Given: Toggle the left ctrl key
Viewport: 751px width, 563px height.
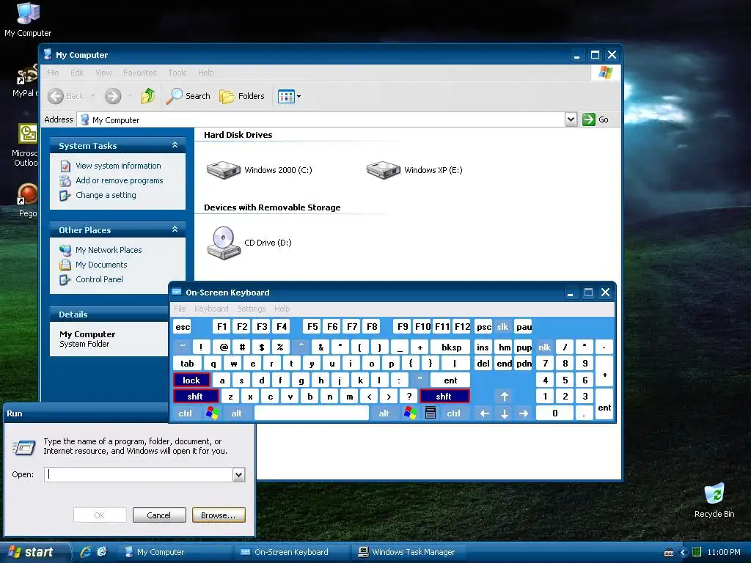Looking at the screenshot, I should click(x=186, y=413).
